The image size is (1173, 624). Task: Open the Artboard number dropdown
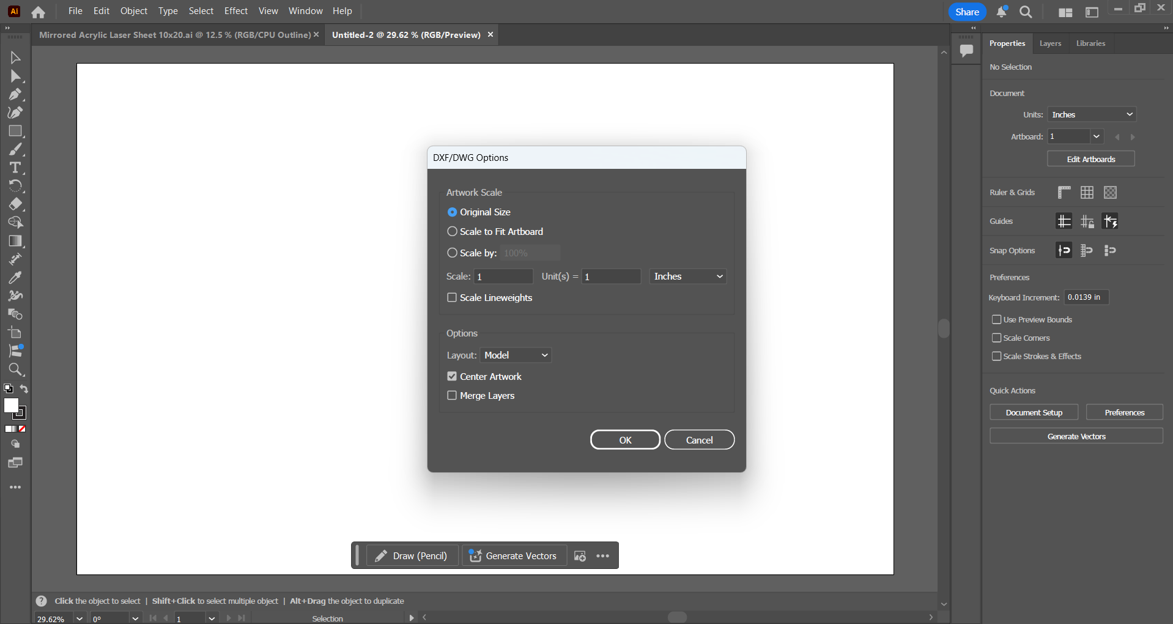pyautogui.click(x=1097, y=136)
